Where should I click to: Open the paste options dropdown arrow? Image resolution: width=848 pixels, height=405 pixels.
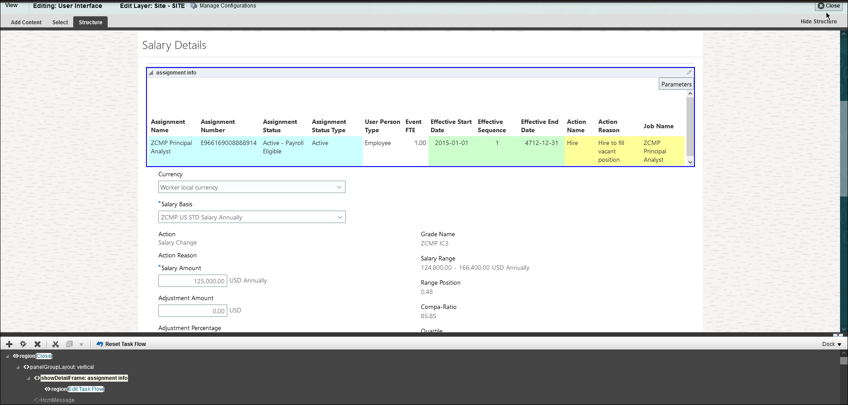pyautogui.click(x=82, y=345)
